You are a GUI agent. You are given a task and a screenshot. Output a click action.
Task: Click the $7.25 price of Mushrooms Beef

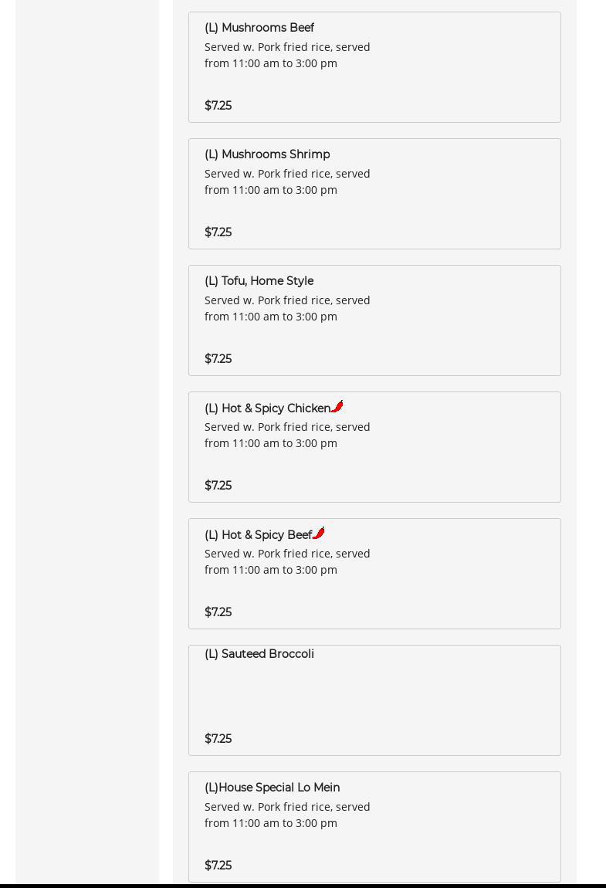pos(218,106)
